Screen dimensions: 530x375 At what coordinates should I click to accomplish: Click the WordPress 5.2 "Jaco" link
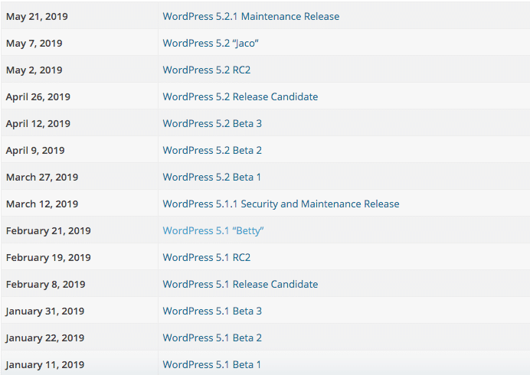tap(210, 43)
